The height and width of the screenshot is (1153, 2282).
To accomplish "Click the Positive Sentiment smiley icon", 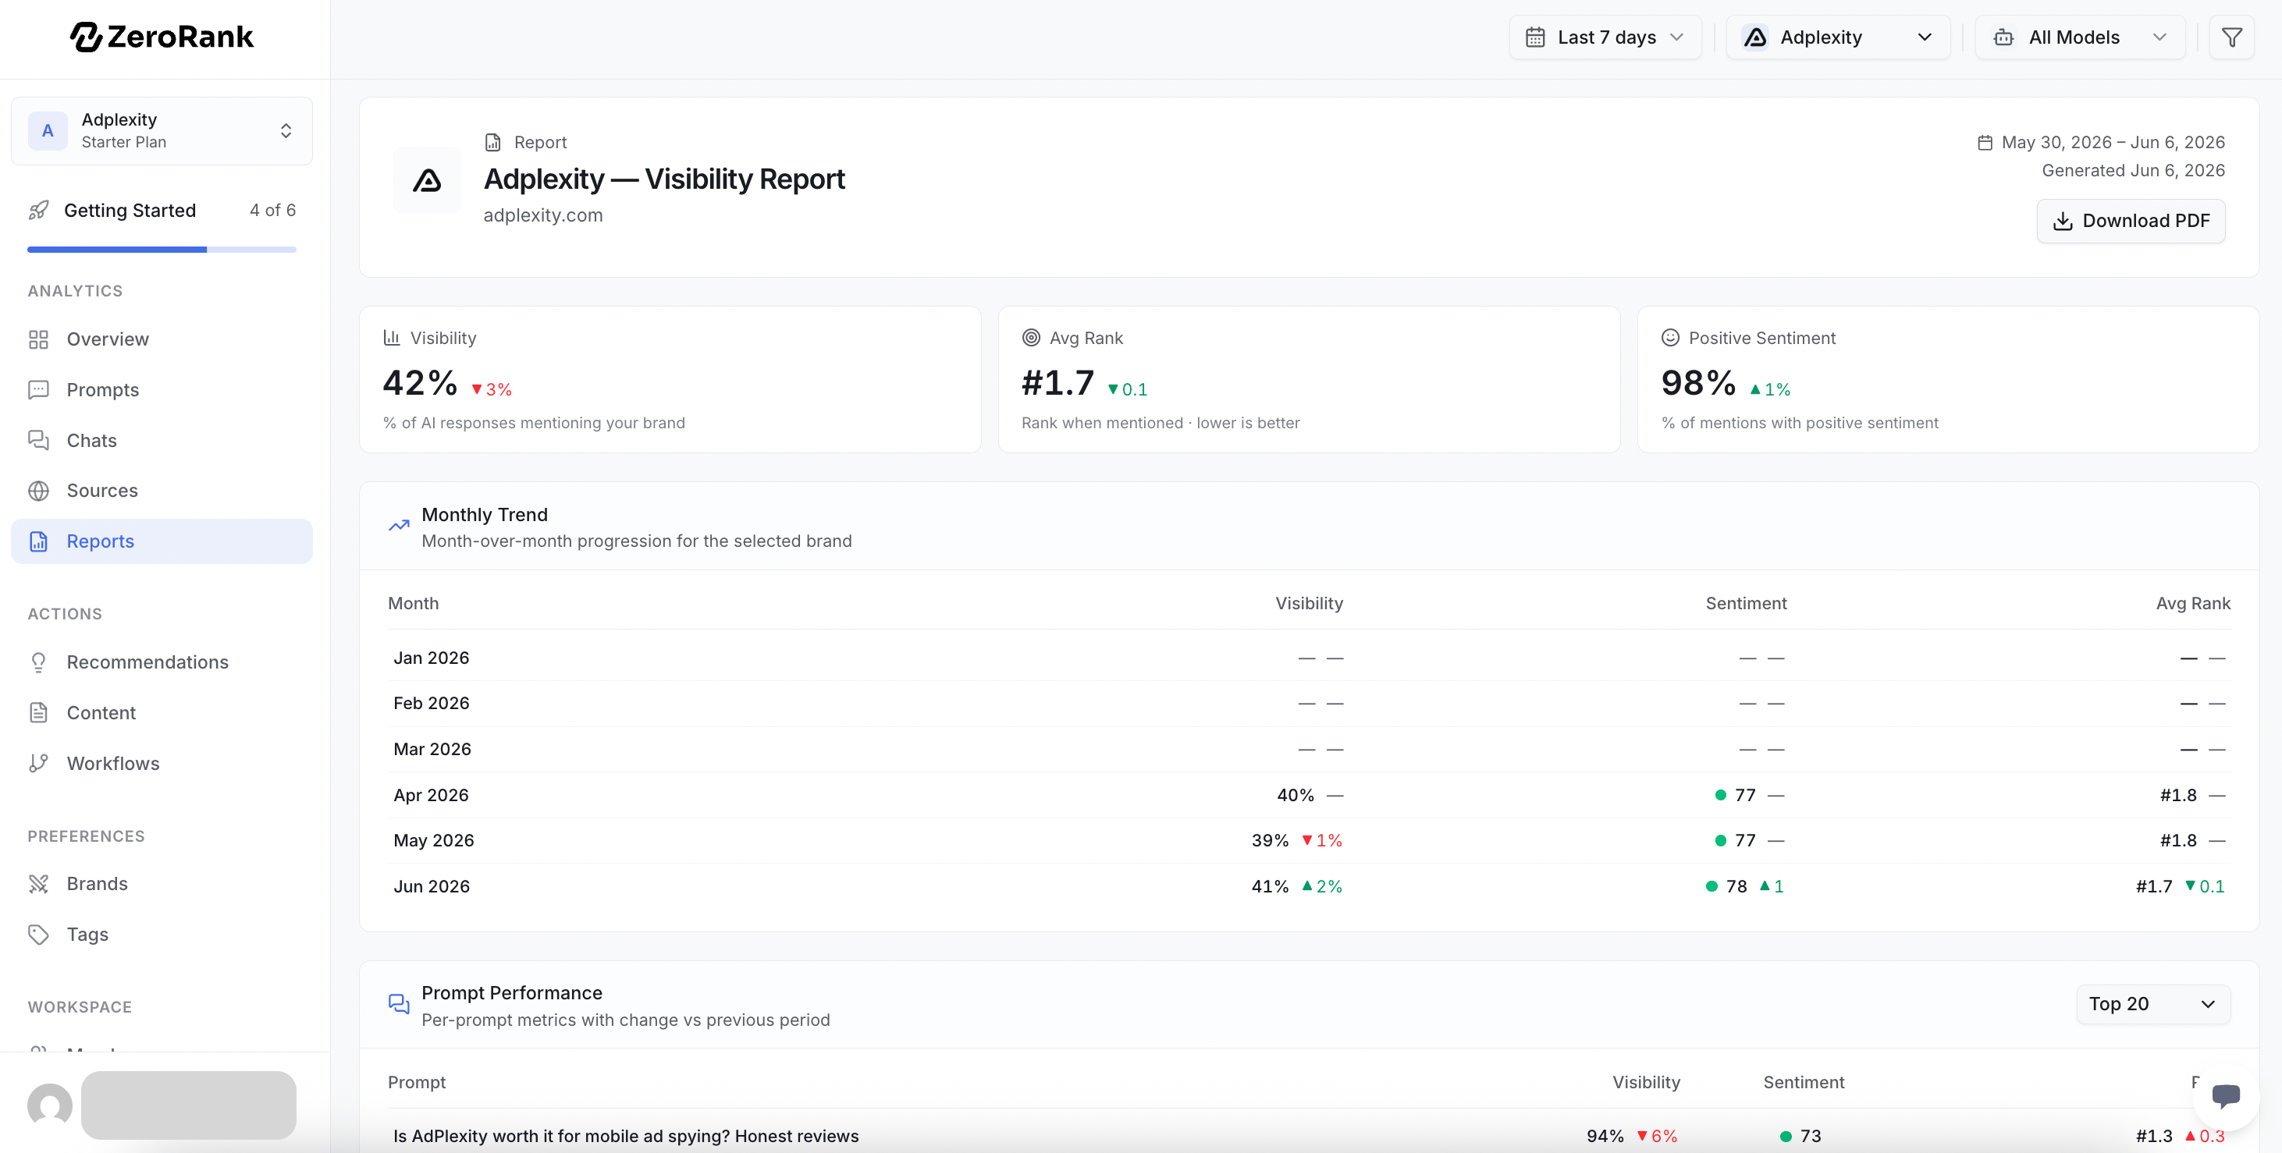I will 1670,338.
